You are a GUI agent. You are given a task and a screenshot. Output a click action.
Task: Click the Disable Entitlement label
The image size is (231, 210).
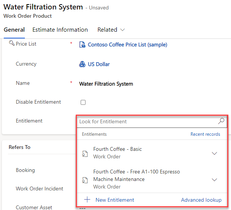pyautogui.click(x=38, y=102)
